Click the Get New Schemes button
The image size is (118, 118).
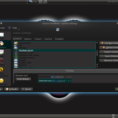109,43
